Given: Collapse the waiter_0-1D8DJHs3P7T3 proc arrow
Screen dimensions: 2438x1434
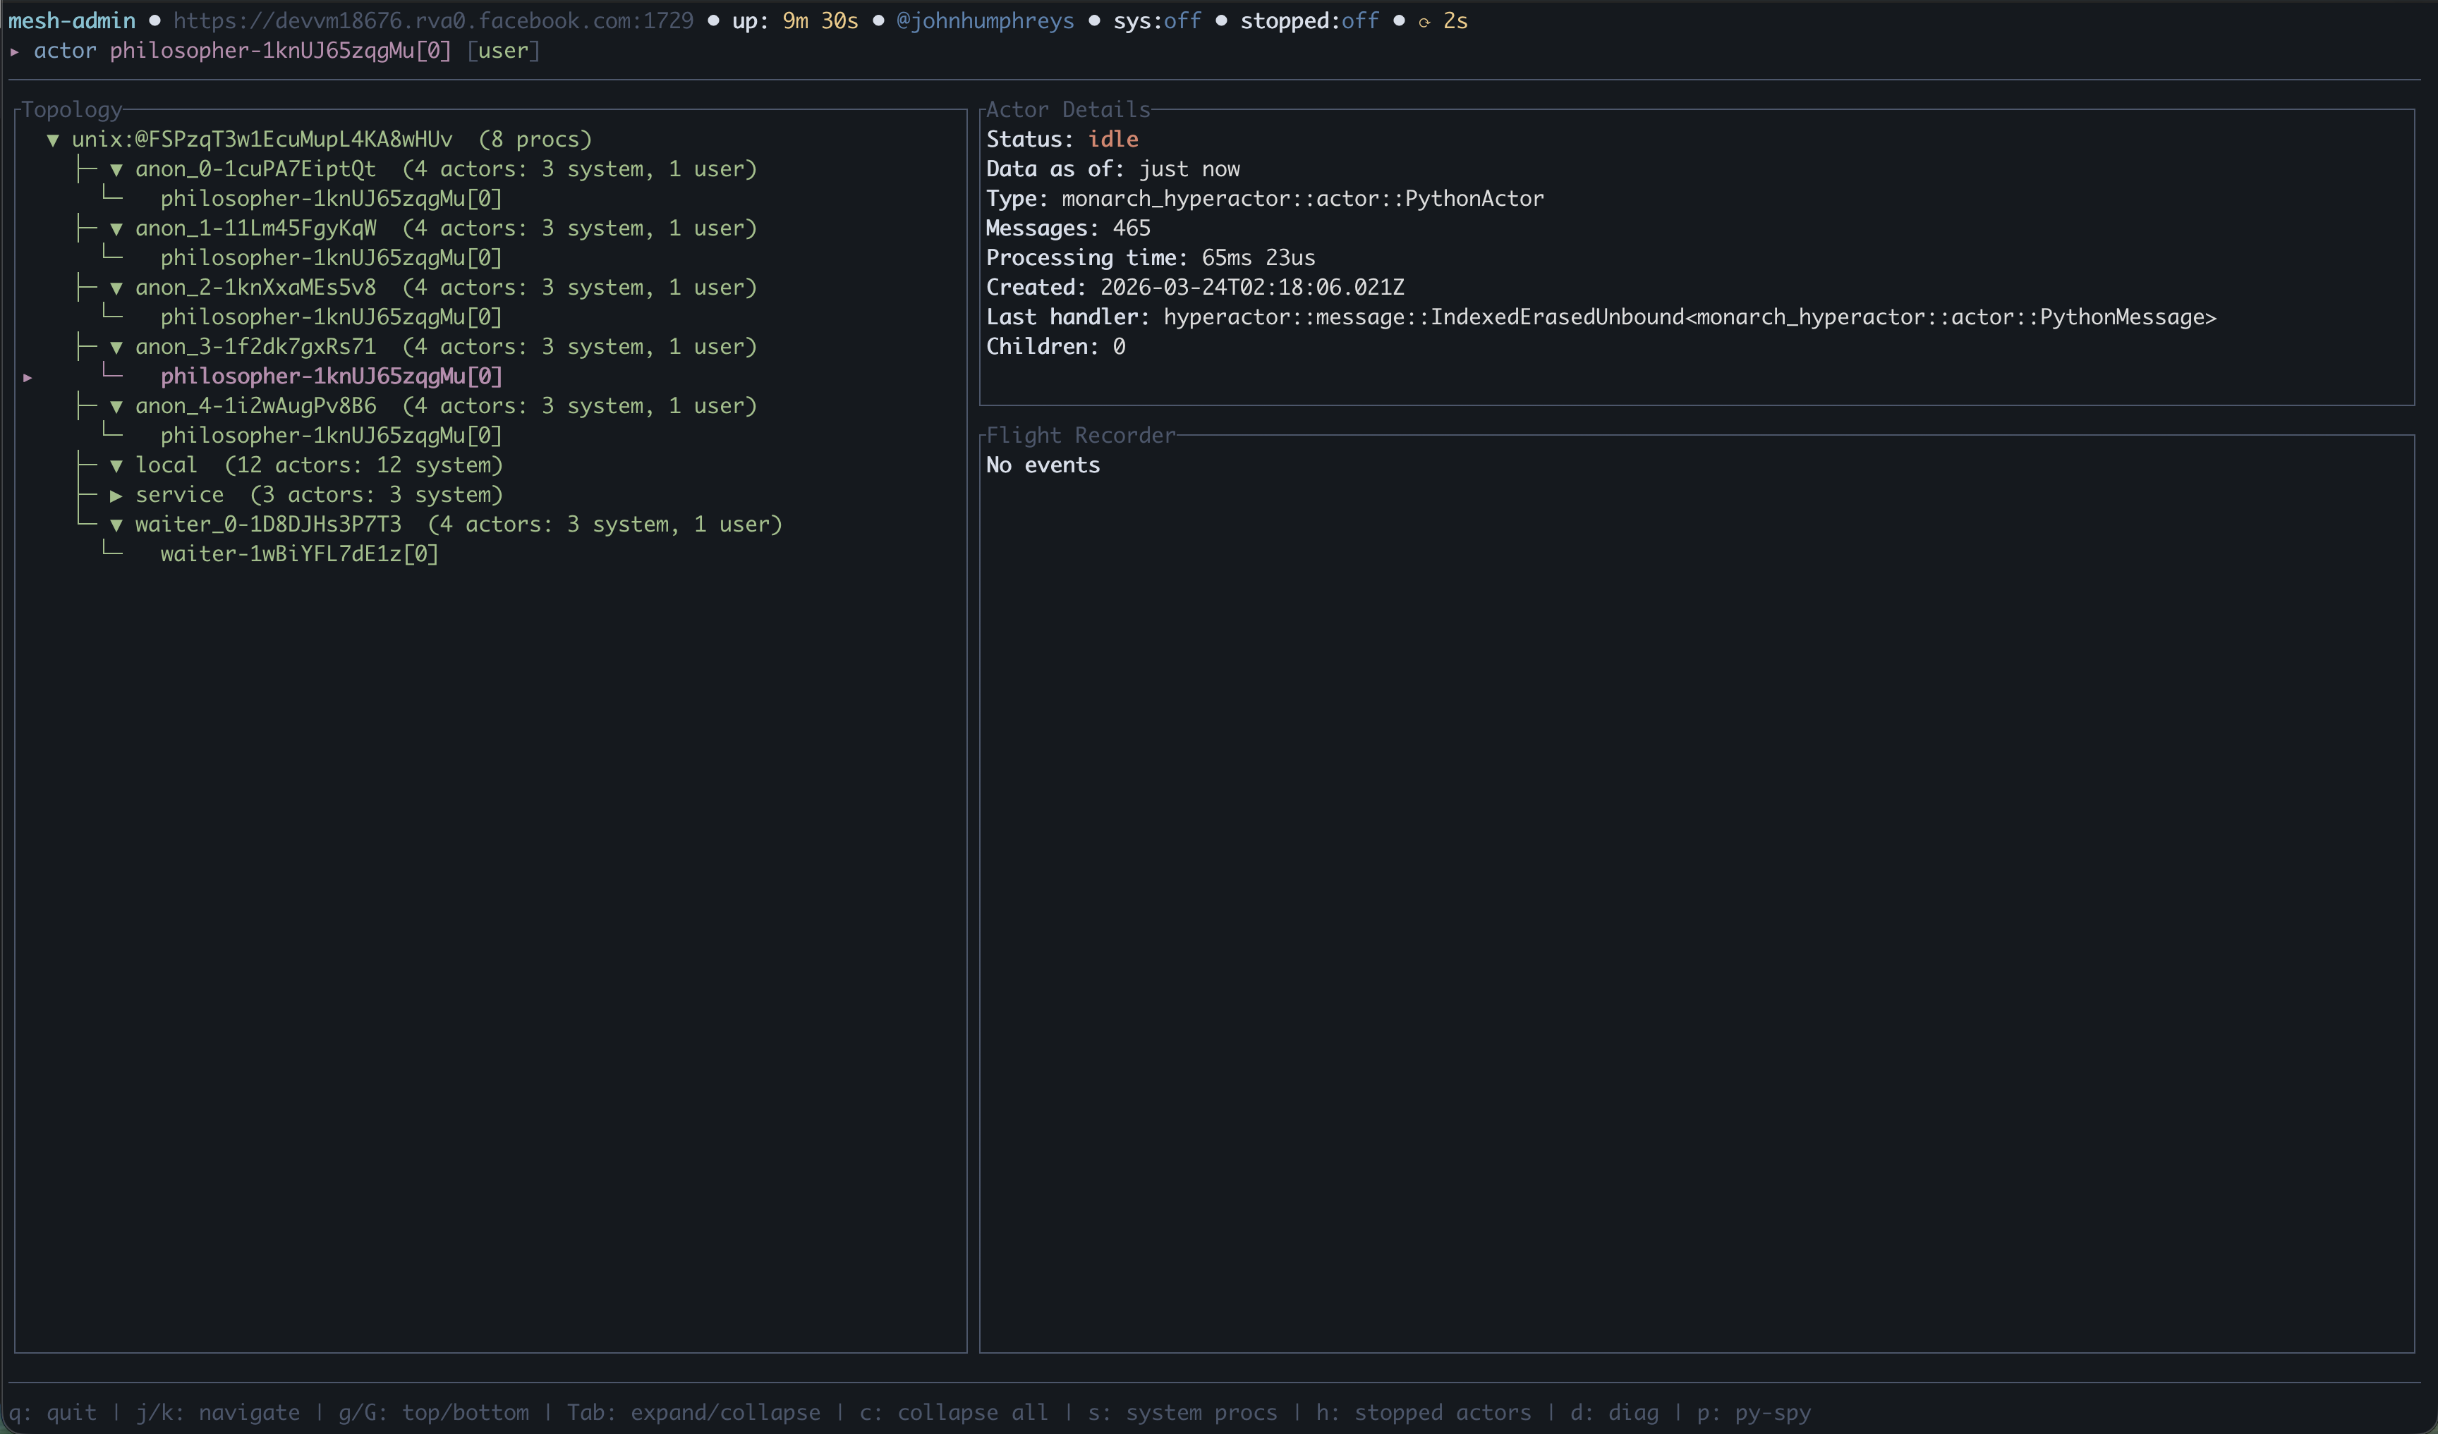Looking at the screenshot, I should coord(116,525).
